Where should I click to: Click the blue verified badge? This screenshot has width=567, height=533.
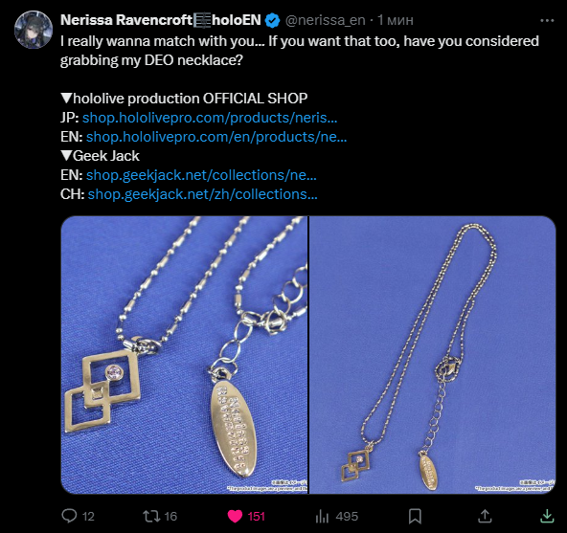[x=272, y=20]
